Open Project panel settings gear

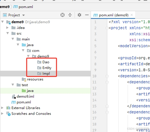pyautogui.click(x=79, y=15)
